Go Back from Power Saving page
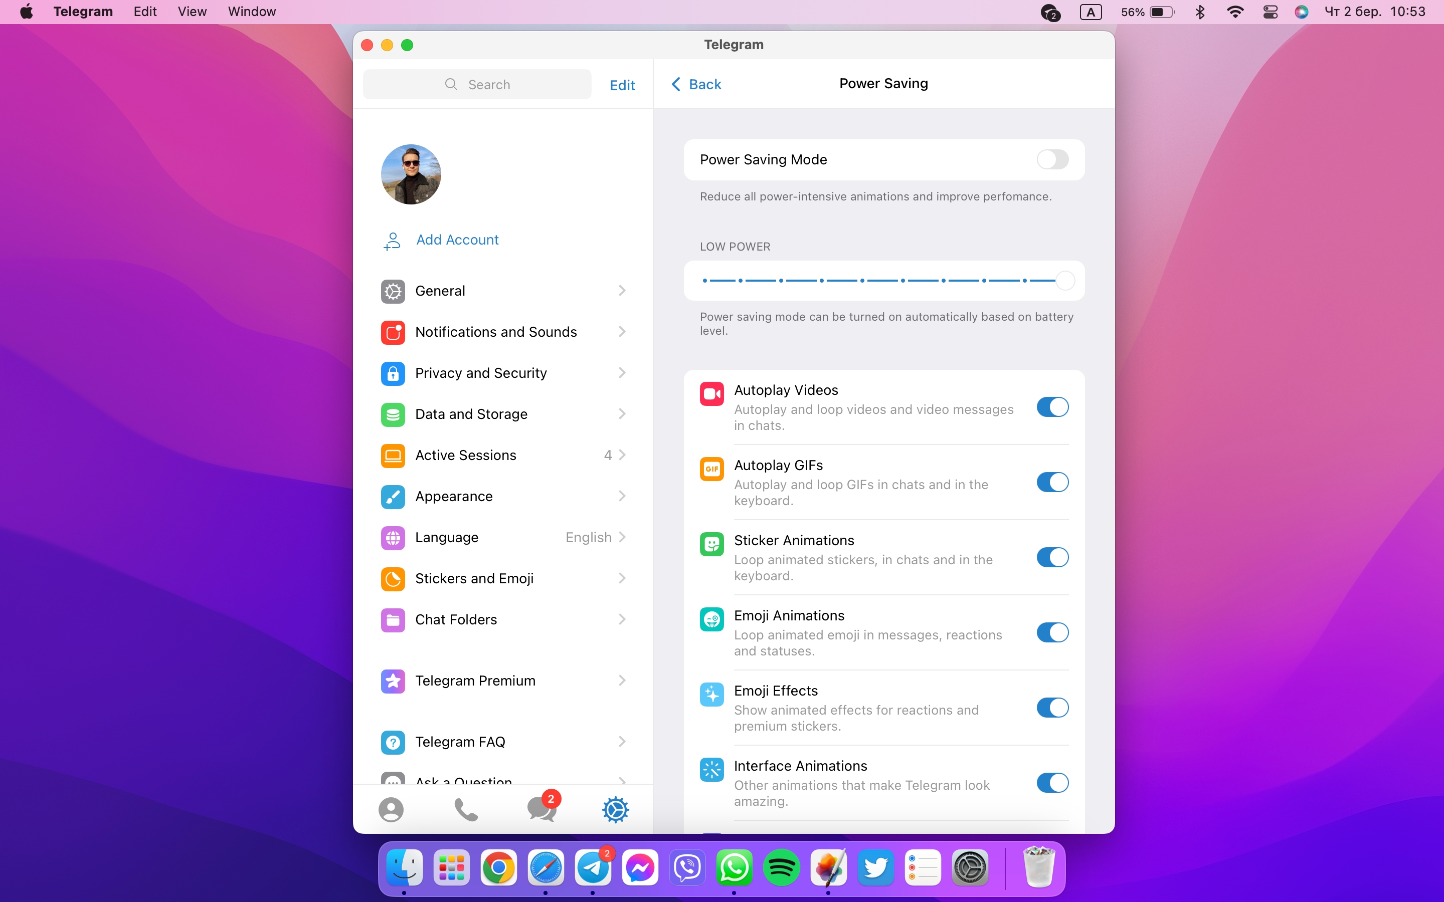The image size is (1444, 902). click(x=696, y=84)
